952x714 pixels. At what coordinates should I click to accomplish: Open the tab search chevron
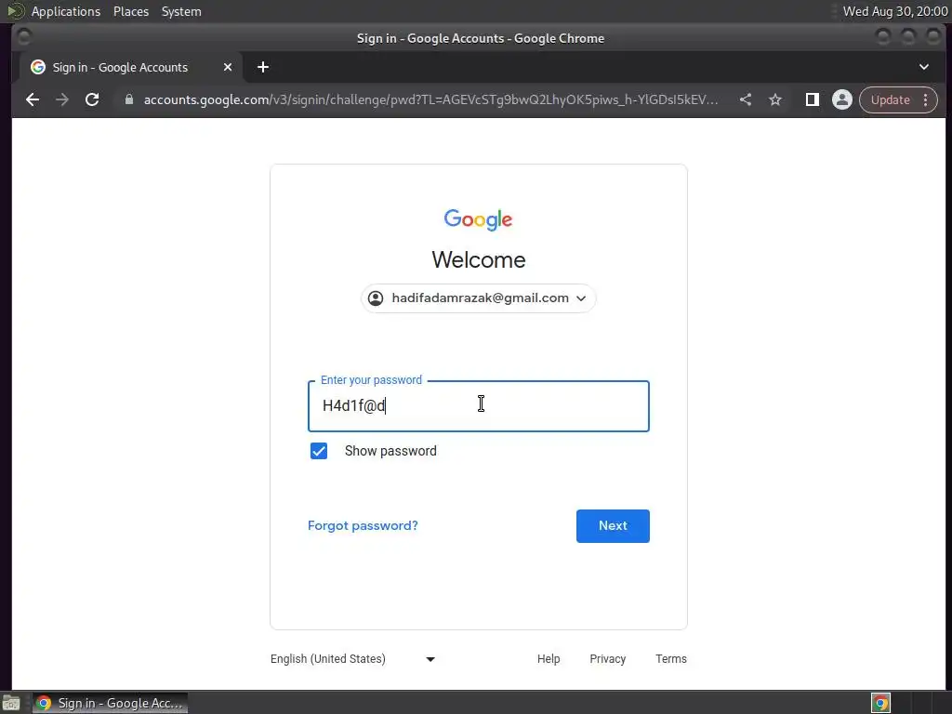923,67
